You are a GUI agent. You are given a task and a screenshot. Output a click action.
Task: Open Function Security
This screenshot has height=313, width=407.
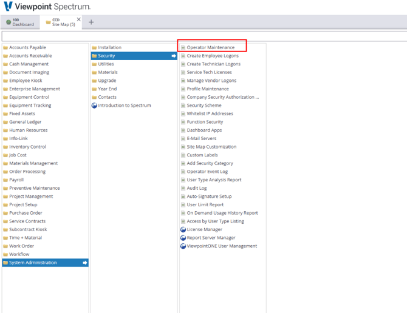(x=205, y=122)
